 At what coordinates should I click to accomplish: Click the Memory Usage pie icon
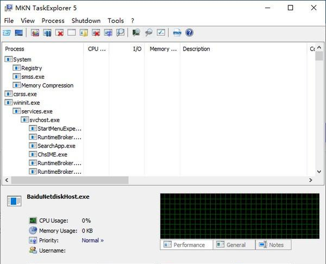pos(33,230)
